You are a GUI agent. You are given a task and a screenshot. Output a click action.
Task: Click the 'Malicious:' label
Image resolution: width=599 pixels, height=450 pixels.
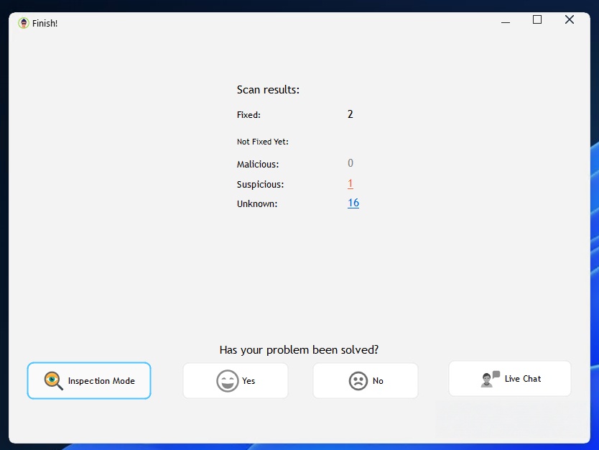pos(257,164)
